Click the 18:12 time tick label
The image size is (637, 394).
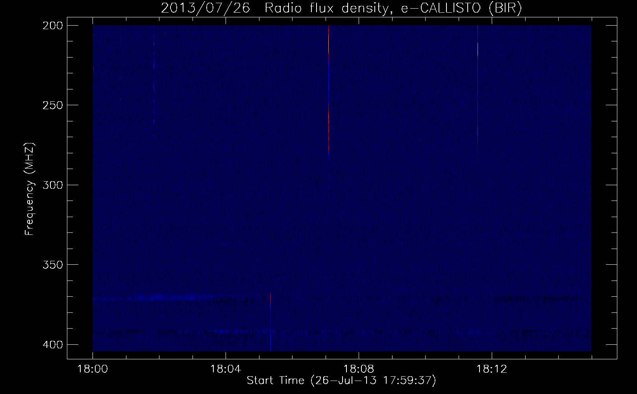coord(491,369)
